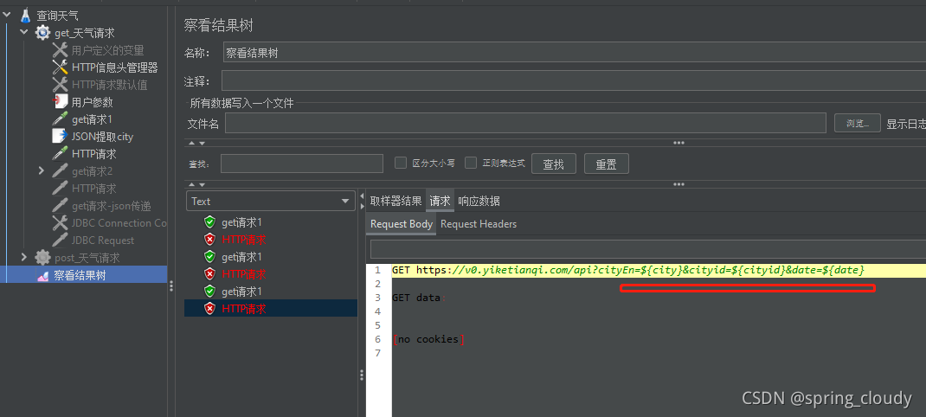Click the flask icon beside 查询天气
Screen dimensions: 926x417
(x=25, y=16)
